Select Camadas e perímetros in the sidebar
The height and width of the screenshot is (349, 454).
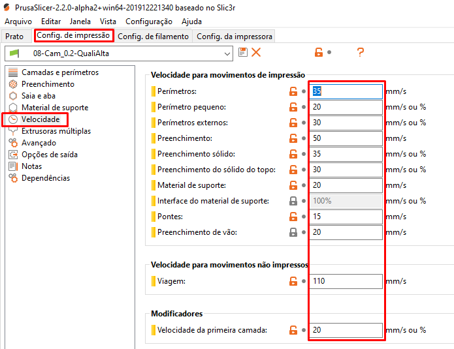pyautogui.click(x=60, y=72)
